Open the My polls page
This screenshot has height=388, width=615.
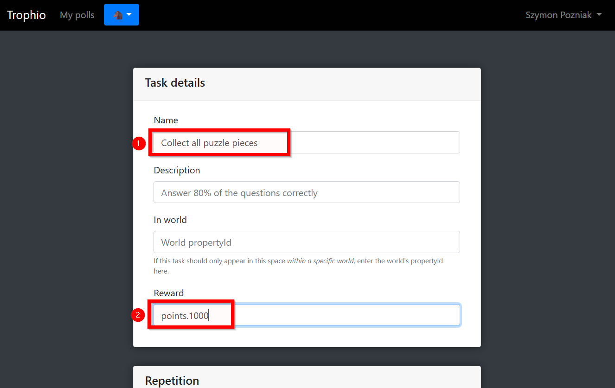coord(77,15)
